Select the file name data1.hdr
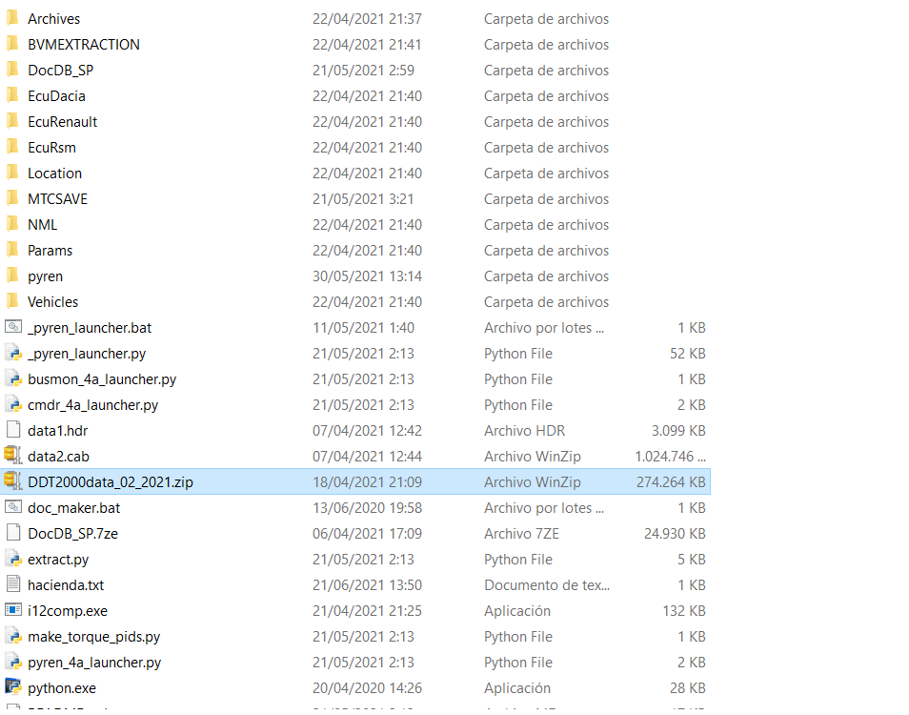The image size is (909, 715). point(57,430)
